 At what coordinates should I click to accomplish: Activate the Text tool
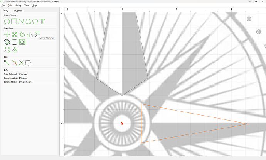pyautogui.click(x=42, y=21)
